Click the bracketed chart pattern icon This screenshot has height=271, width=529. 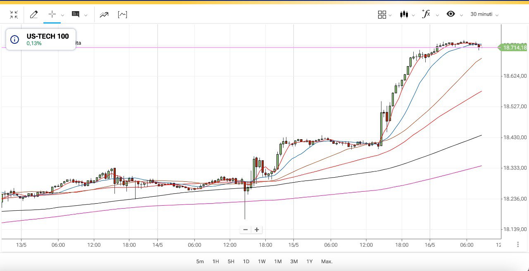[x=122, y=15]
